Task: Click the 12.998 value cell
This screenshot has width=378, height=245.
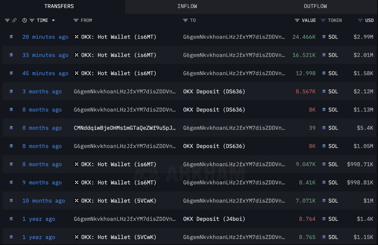Action: tap(306, 73)
